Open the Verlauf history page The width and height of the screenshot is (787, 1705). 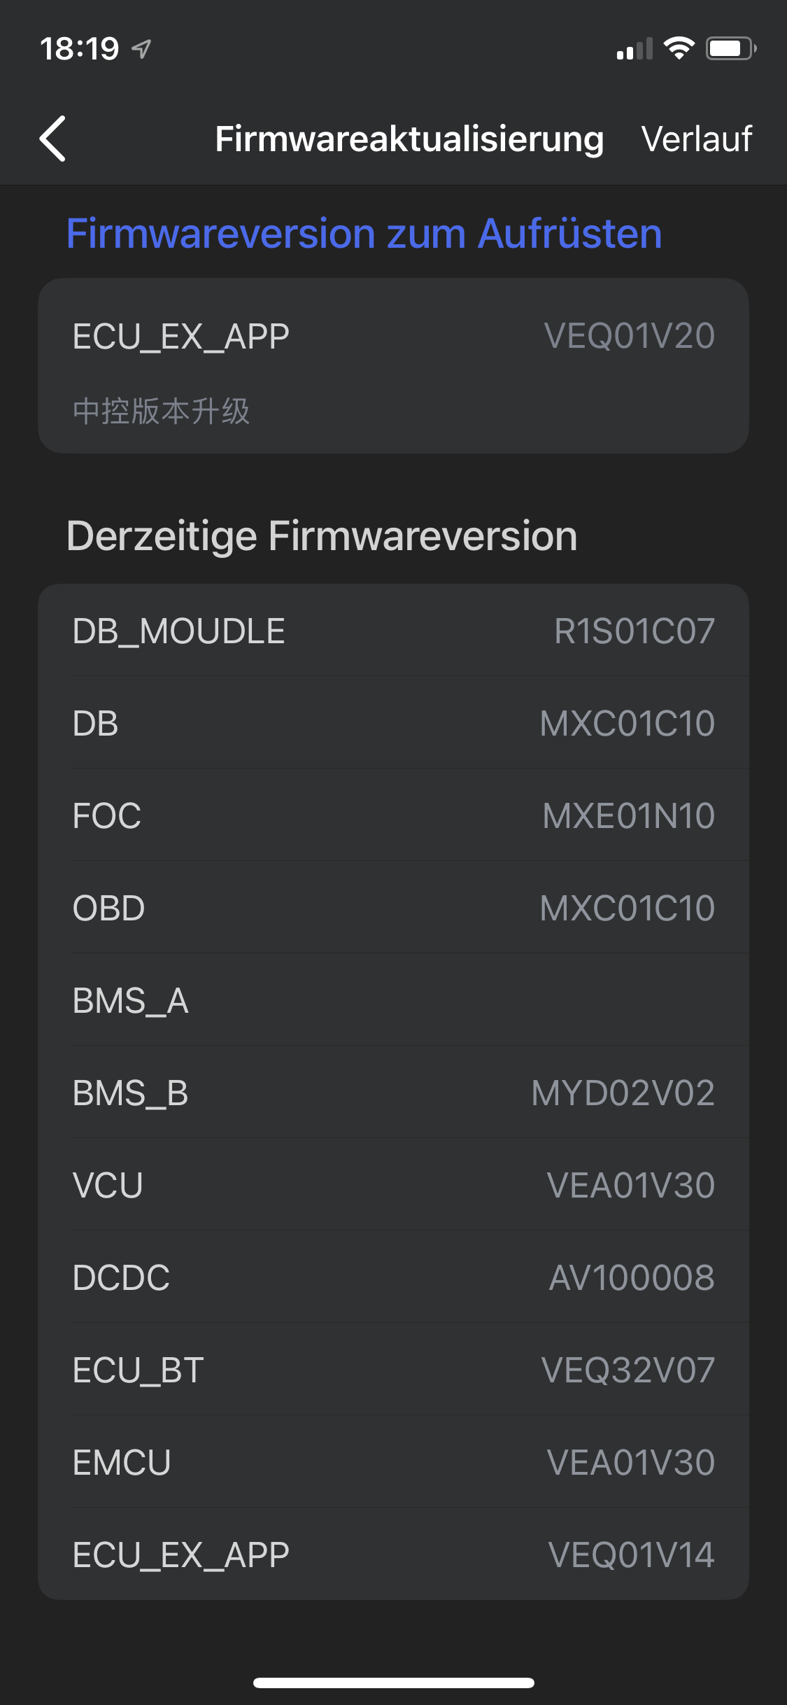click(696, 139)
